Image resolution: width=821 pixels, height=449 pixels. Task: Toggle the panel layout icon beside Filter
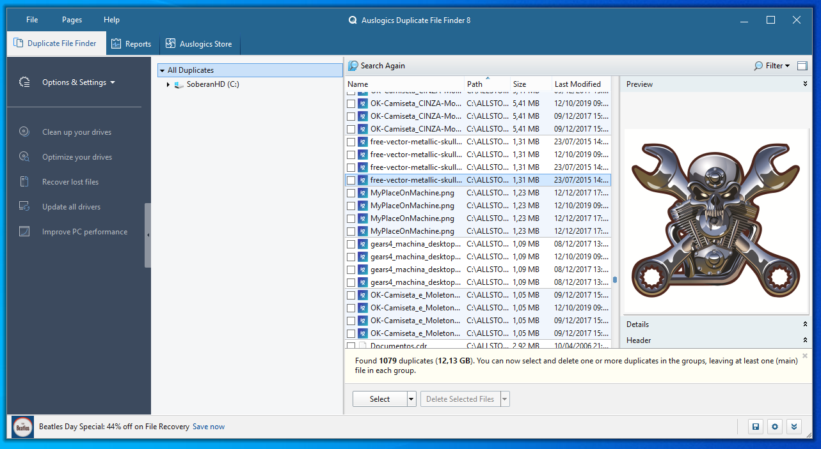tap(802, 66)
